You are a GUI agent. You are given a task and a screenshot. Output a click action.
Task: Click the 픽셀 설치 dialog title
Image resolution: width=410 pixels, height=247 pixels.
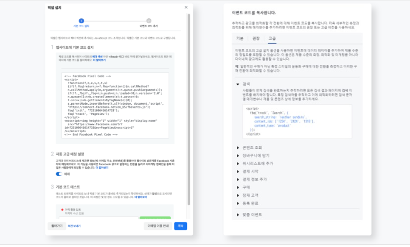pyautogui.click(x=54, y=8)
